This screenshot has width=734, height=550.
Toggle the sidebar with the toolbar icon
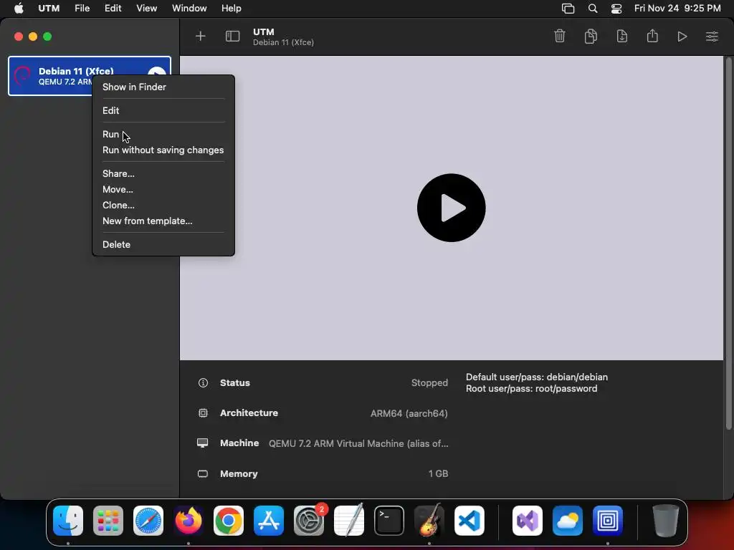233,36
